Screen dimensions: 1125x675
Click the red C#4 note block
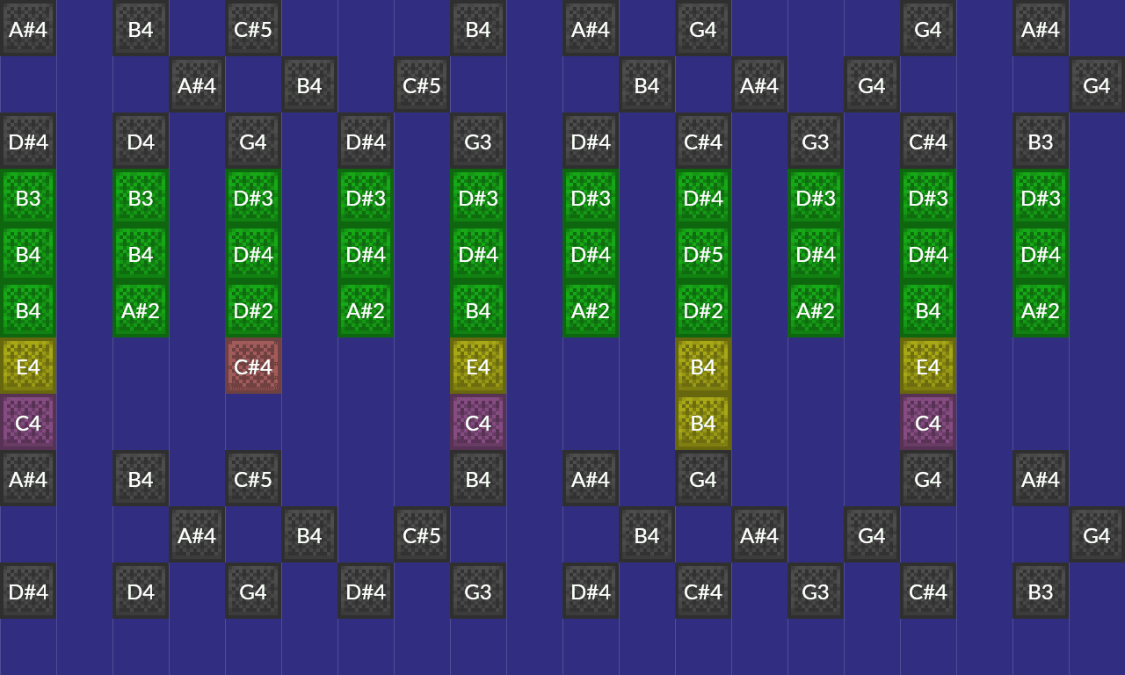253,366
